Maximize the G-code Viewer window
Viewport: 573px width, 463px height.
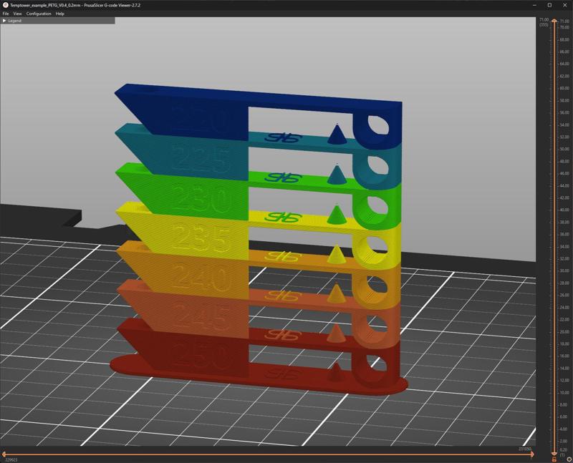549,5
